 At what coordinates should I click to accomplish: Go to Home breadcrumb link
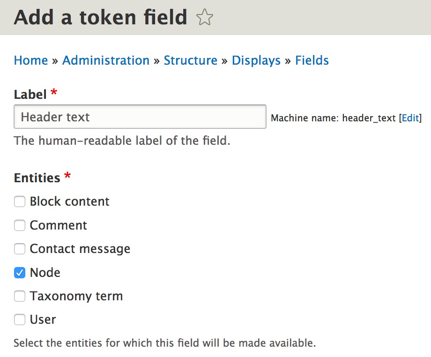coord(31,60)
